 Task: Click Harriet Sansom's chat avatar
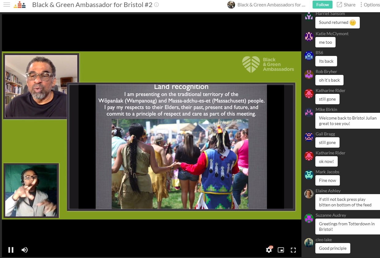pyautogui.click(x=309, y=16)
